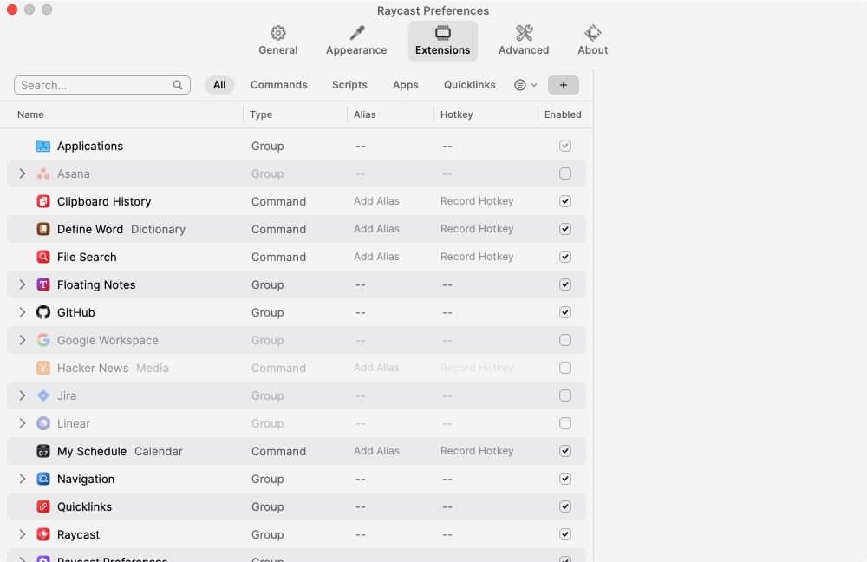Click the Raycast icon
867x562 pixels.
click(43, 533)
